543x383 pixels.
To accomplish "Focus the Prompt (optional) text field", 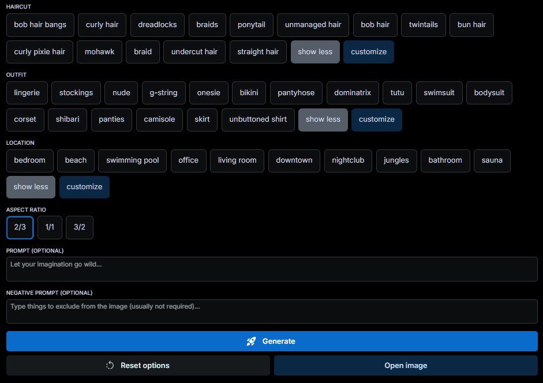I will (272, 269).
